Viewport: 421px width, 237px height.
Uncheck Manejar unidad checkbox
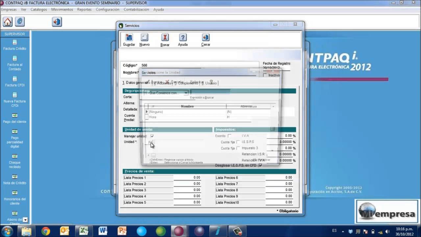(x=152, y=136)
